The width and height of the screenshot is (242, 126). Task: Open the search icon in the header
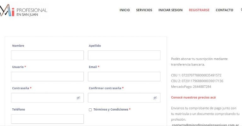click(241, 10)
